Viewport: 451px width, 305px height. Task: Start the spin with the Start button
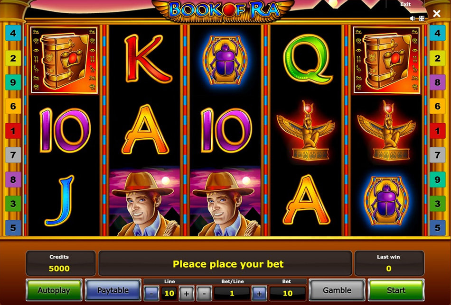[x=396, y=290]
